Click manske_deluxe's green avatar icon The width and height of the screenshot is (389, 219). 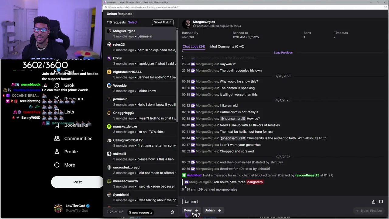[109, 127]
